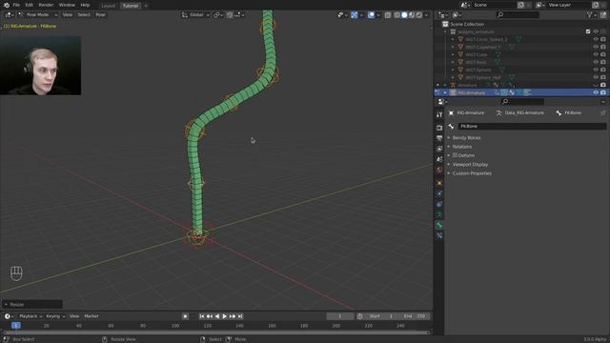Screen dimensions: 610x343
Task: Click the properties panel search field
Action: point(522,102)
